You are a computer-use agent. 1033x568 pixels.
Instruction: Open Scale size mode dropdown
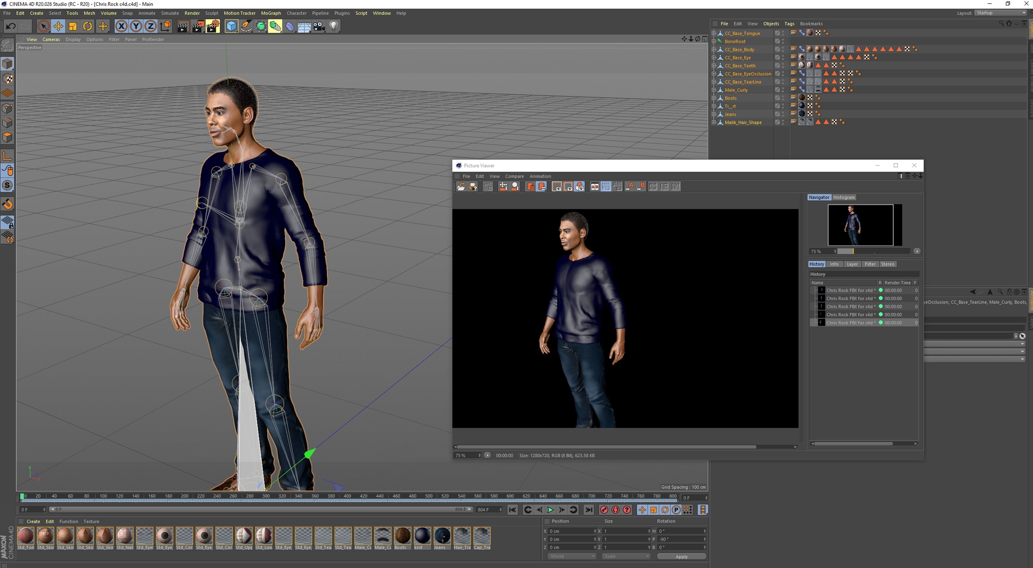(x=626, y=556)
